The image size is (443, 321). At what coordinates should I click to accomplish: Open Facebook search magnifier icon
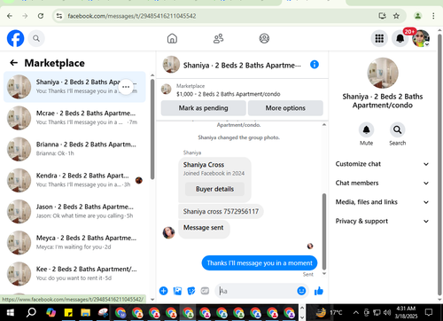pyautogui.click(x=36, y=38)
